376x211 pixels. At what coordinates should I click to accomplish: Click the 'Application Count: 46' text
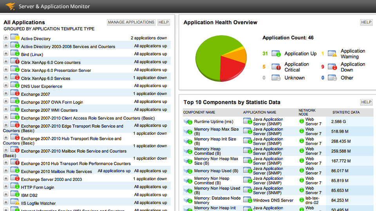288,38
